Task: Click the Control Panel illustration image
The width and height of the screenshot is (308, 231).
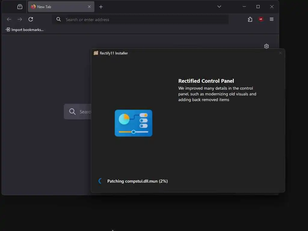Action: [133, 123]
